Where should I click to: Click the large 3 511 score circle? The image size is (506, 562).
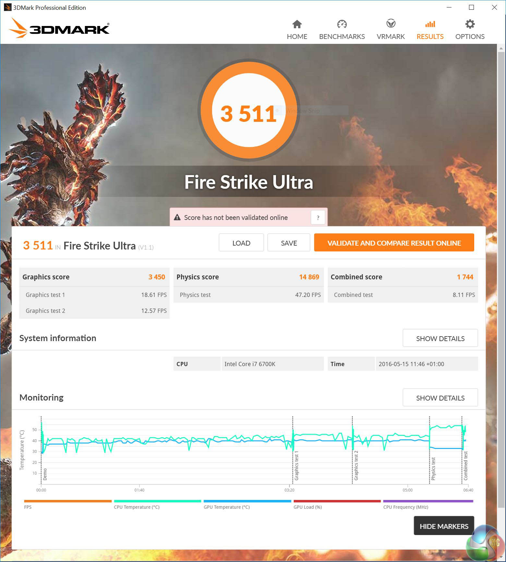tap(249, 110)
